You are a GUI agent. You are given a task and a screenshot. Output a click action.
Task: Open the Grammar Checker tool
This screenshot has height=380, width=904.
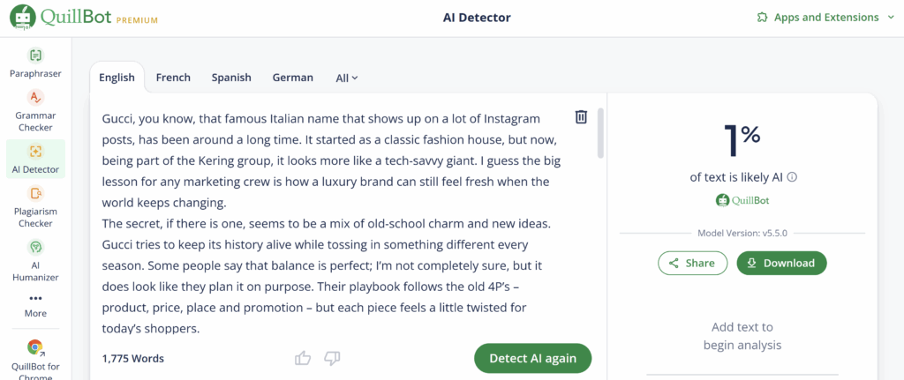35,111
